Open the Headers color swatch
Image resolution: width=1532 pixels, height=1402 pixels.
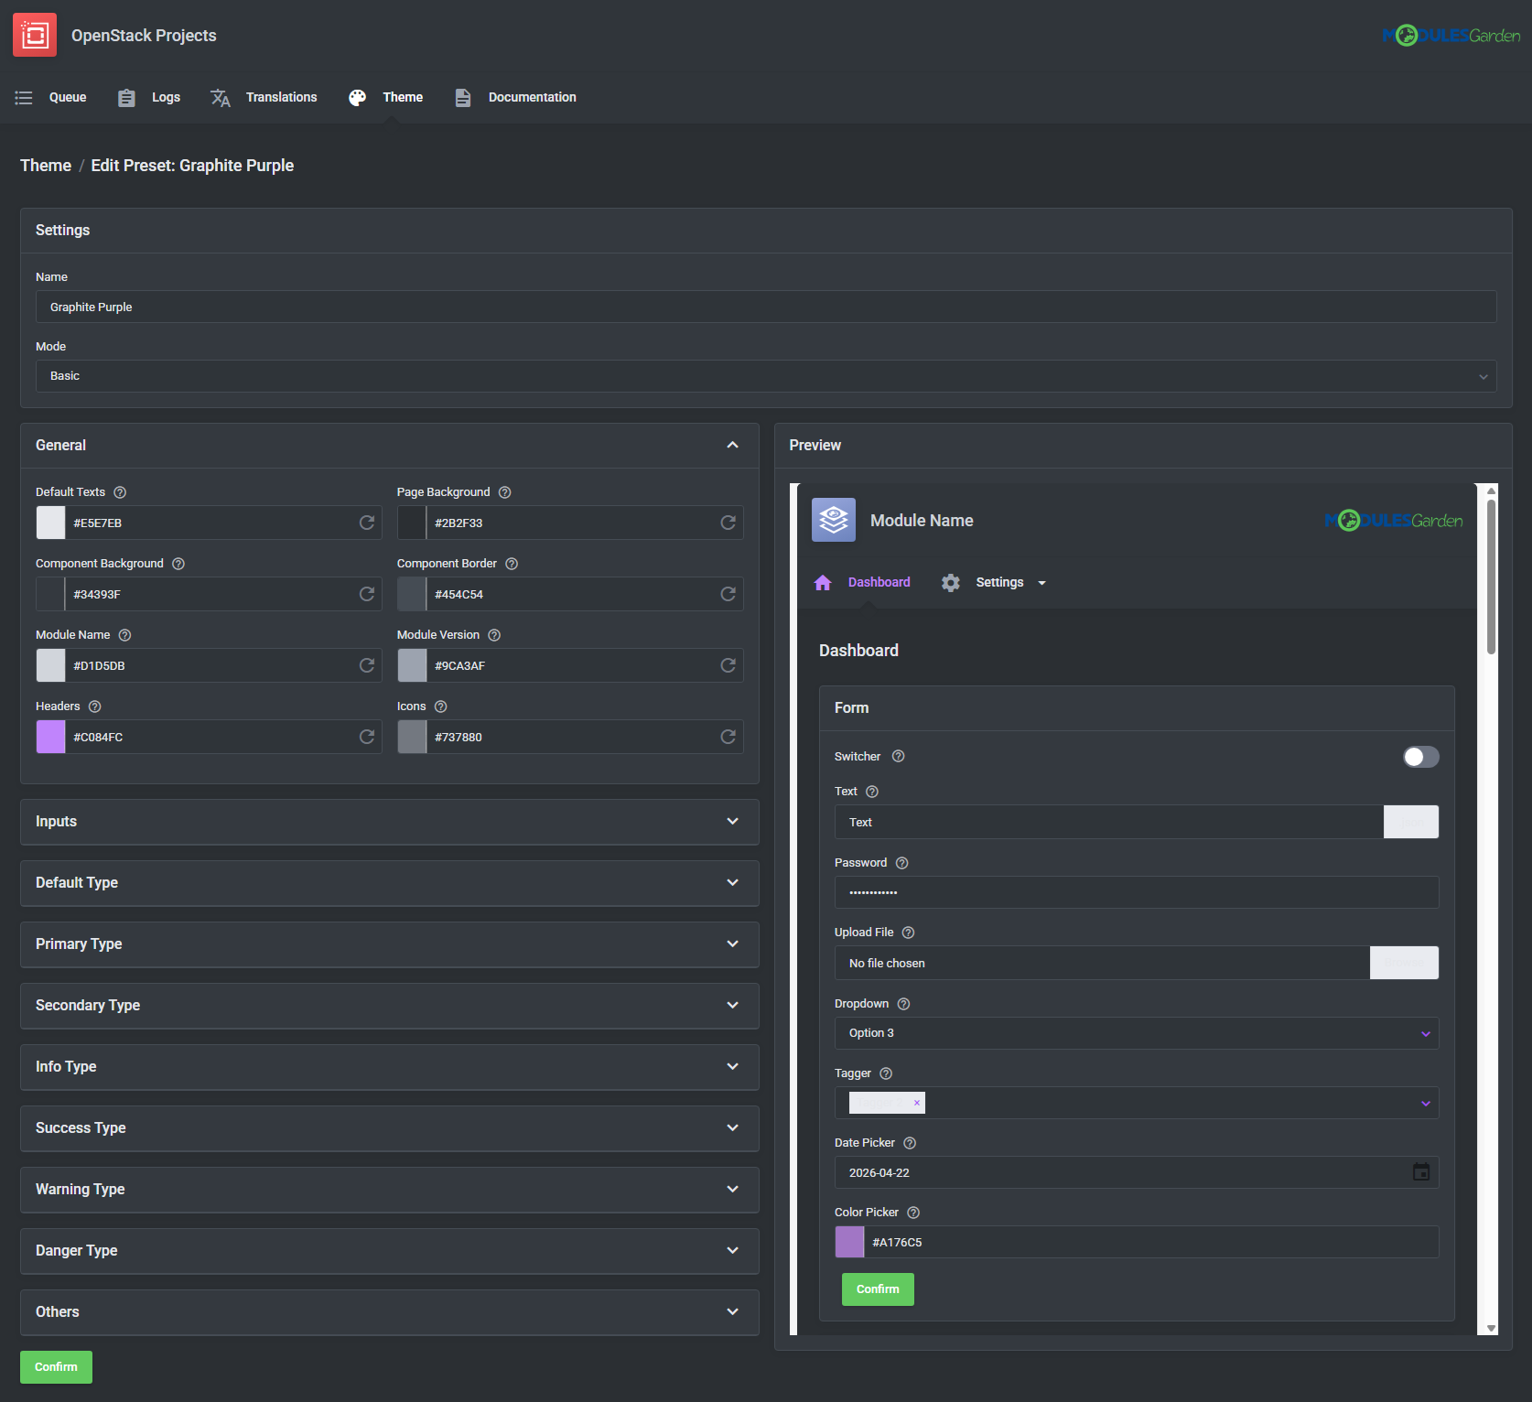pos(50,737)
